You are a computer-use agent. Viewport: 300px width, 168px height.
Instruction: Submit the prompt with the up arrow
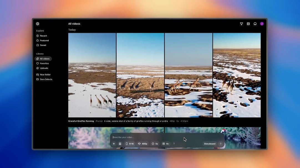(x=221, y=144)
